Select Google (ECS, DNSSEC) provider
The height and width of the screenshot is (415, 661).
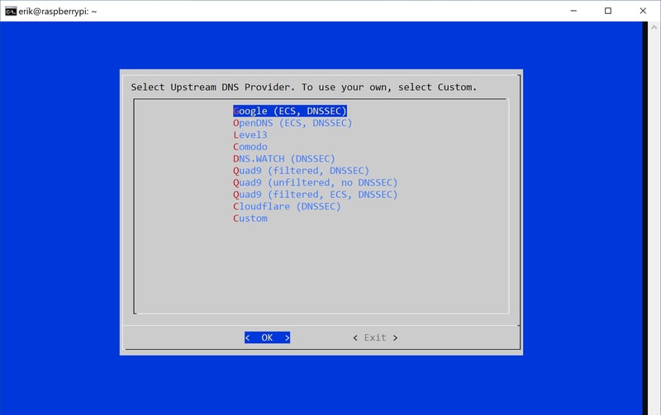coord(289,111)
